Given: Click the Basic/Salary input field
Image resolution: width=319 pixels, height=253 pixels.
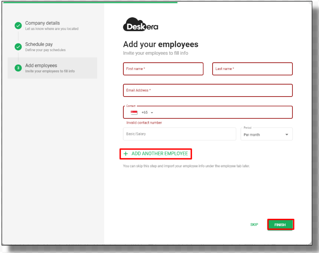Looking at the screenshot, I should coord(179,134).
